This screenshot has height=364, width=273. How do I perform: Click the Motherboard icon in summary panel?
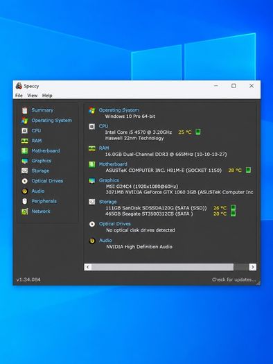[x=92, y=164]
